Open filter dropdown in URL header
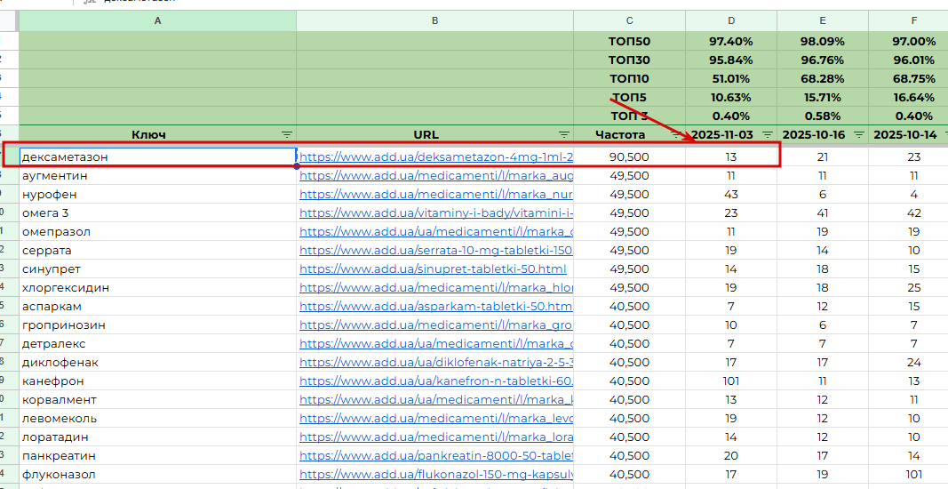This screenshot has height=489, width=948. [563, 135]
